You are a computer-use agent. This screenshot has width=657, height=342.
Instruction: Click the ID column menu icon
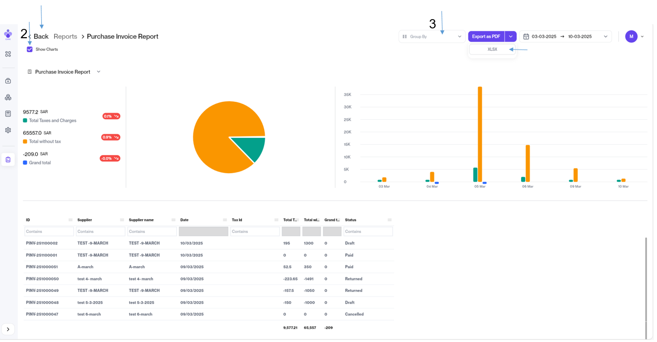pyautogui.click(x=70, y=220)
